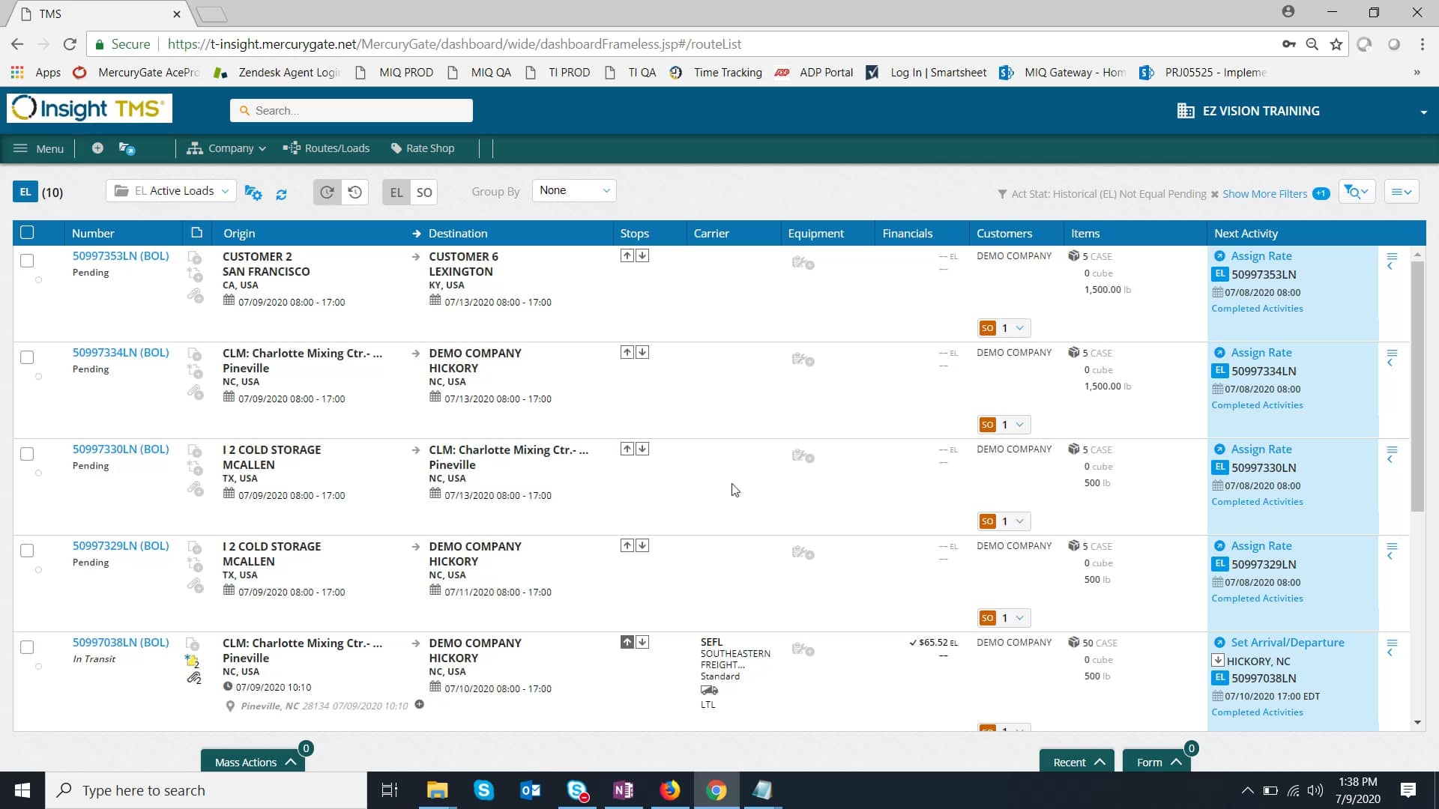Open the Company menu in the green bar
This screenshot has width=1439, height=809.
click(226, 148)
